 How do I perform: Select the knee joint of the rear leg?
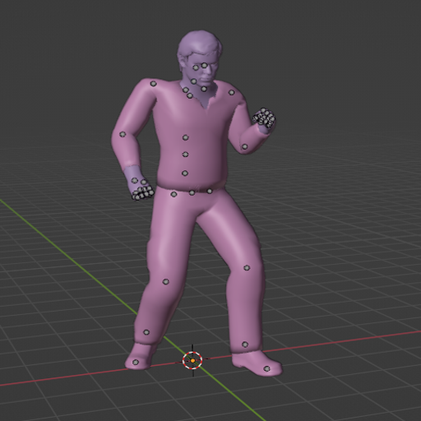[x=166, y=281]
